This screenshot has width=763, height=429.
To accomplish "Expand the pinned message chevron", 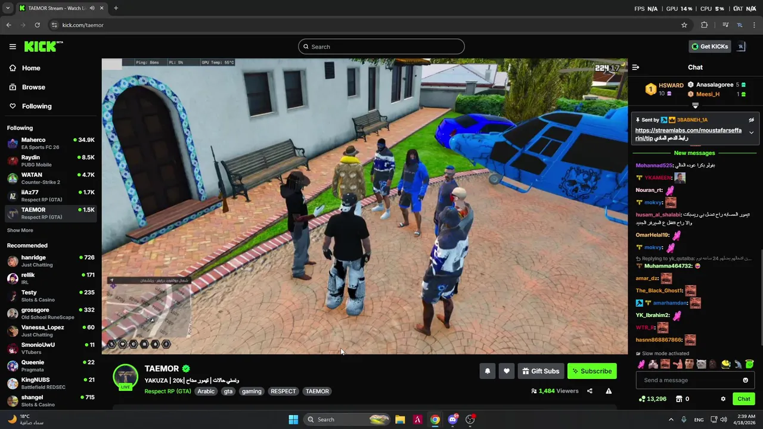I will (751, 133).
